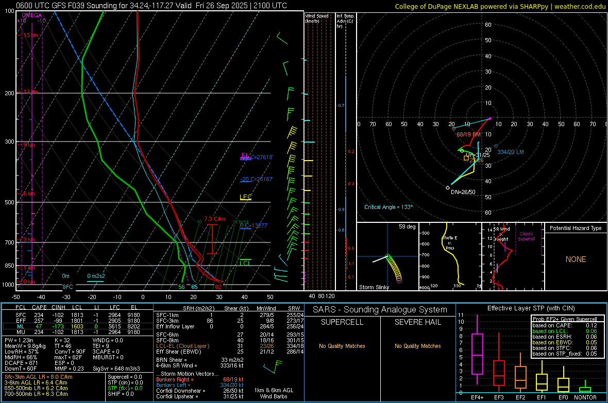The height and width of the screenshot is (403, 608).
Task: Click the Potential Hazard Type heading
Action: (576, 228)
